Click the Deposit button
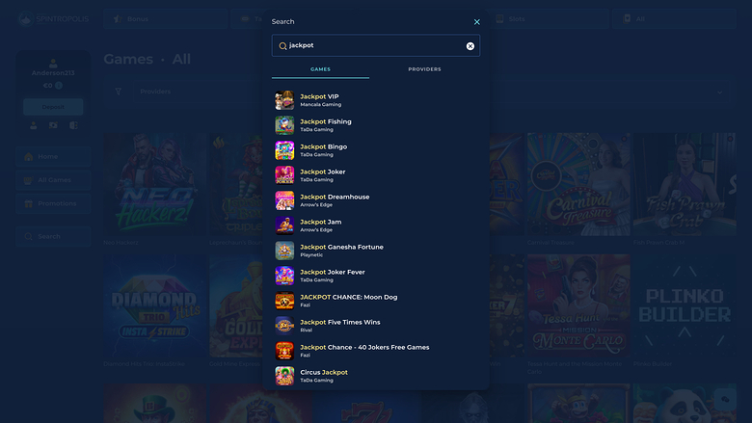The image size is (752, 423). [x=53, y=107]
